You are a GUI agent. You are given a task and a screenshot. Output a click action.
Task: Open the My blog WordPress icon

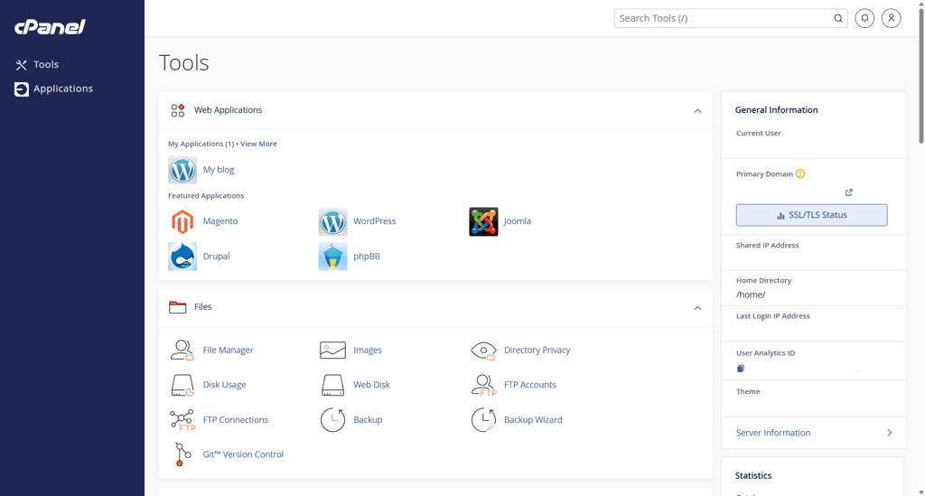pos(182,170)
